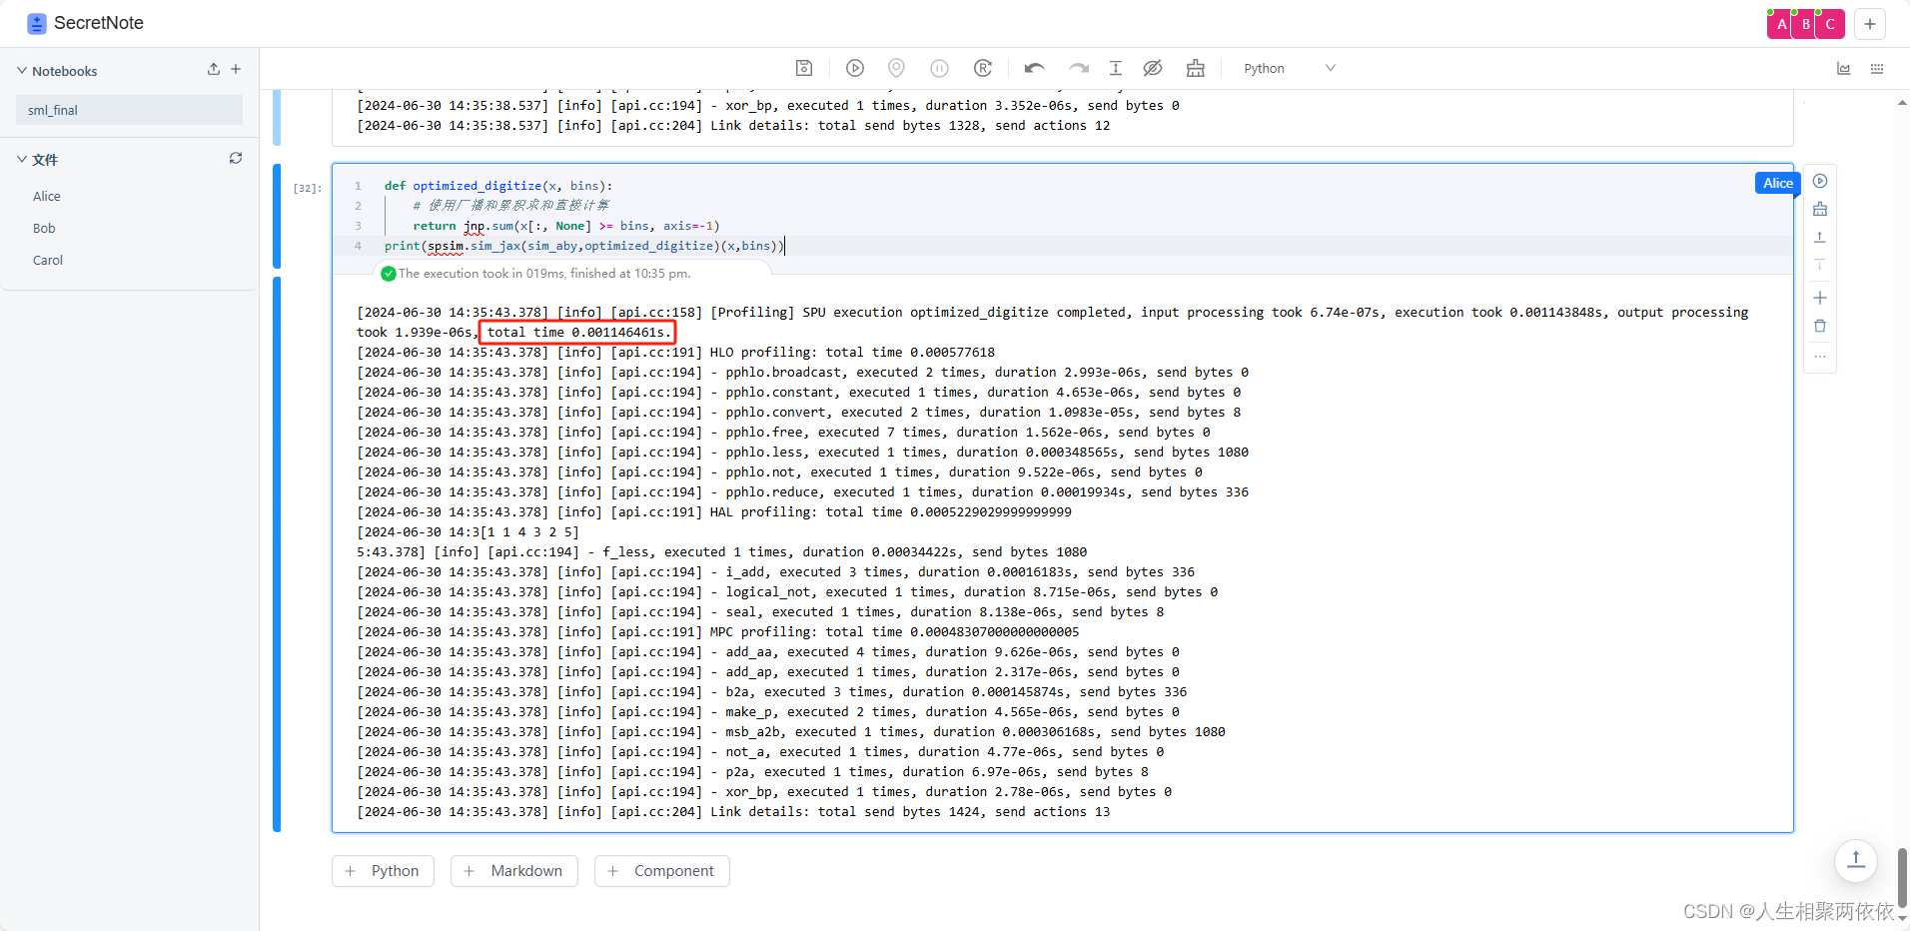Click the floating back-to-top button
1910x931 pixels.
point(1856,860)
